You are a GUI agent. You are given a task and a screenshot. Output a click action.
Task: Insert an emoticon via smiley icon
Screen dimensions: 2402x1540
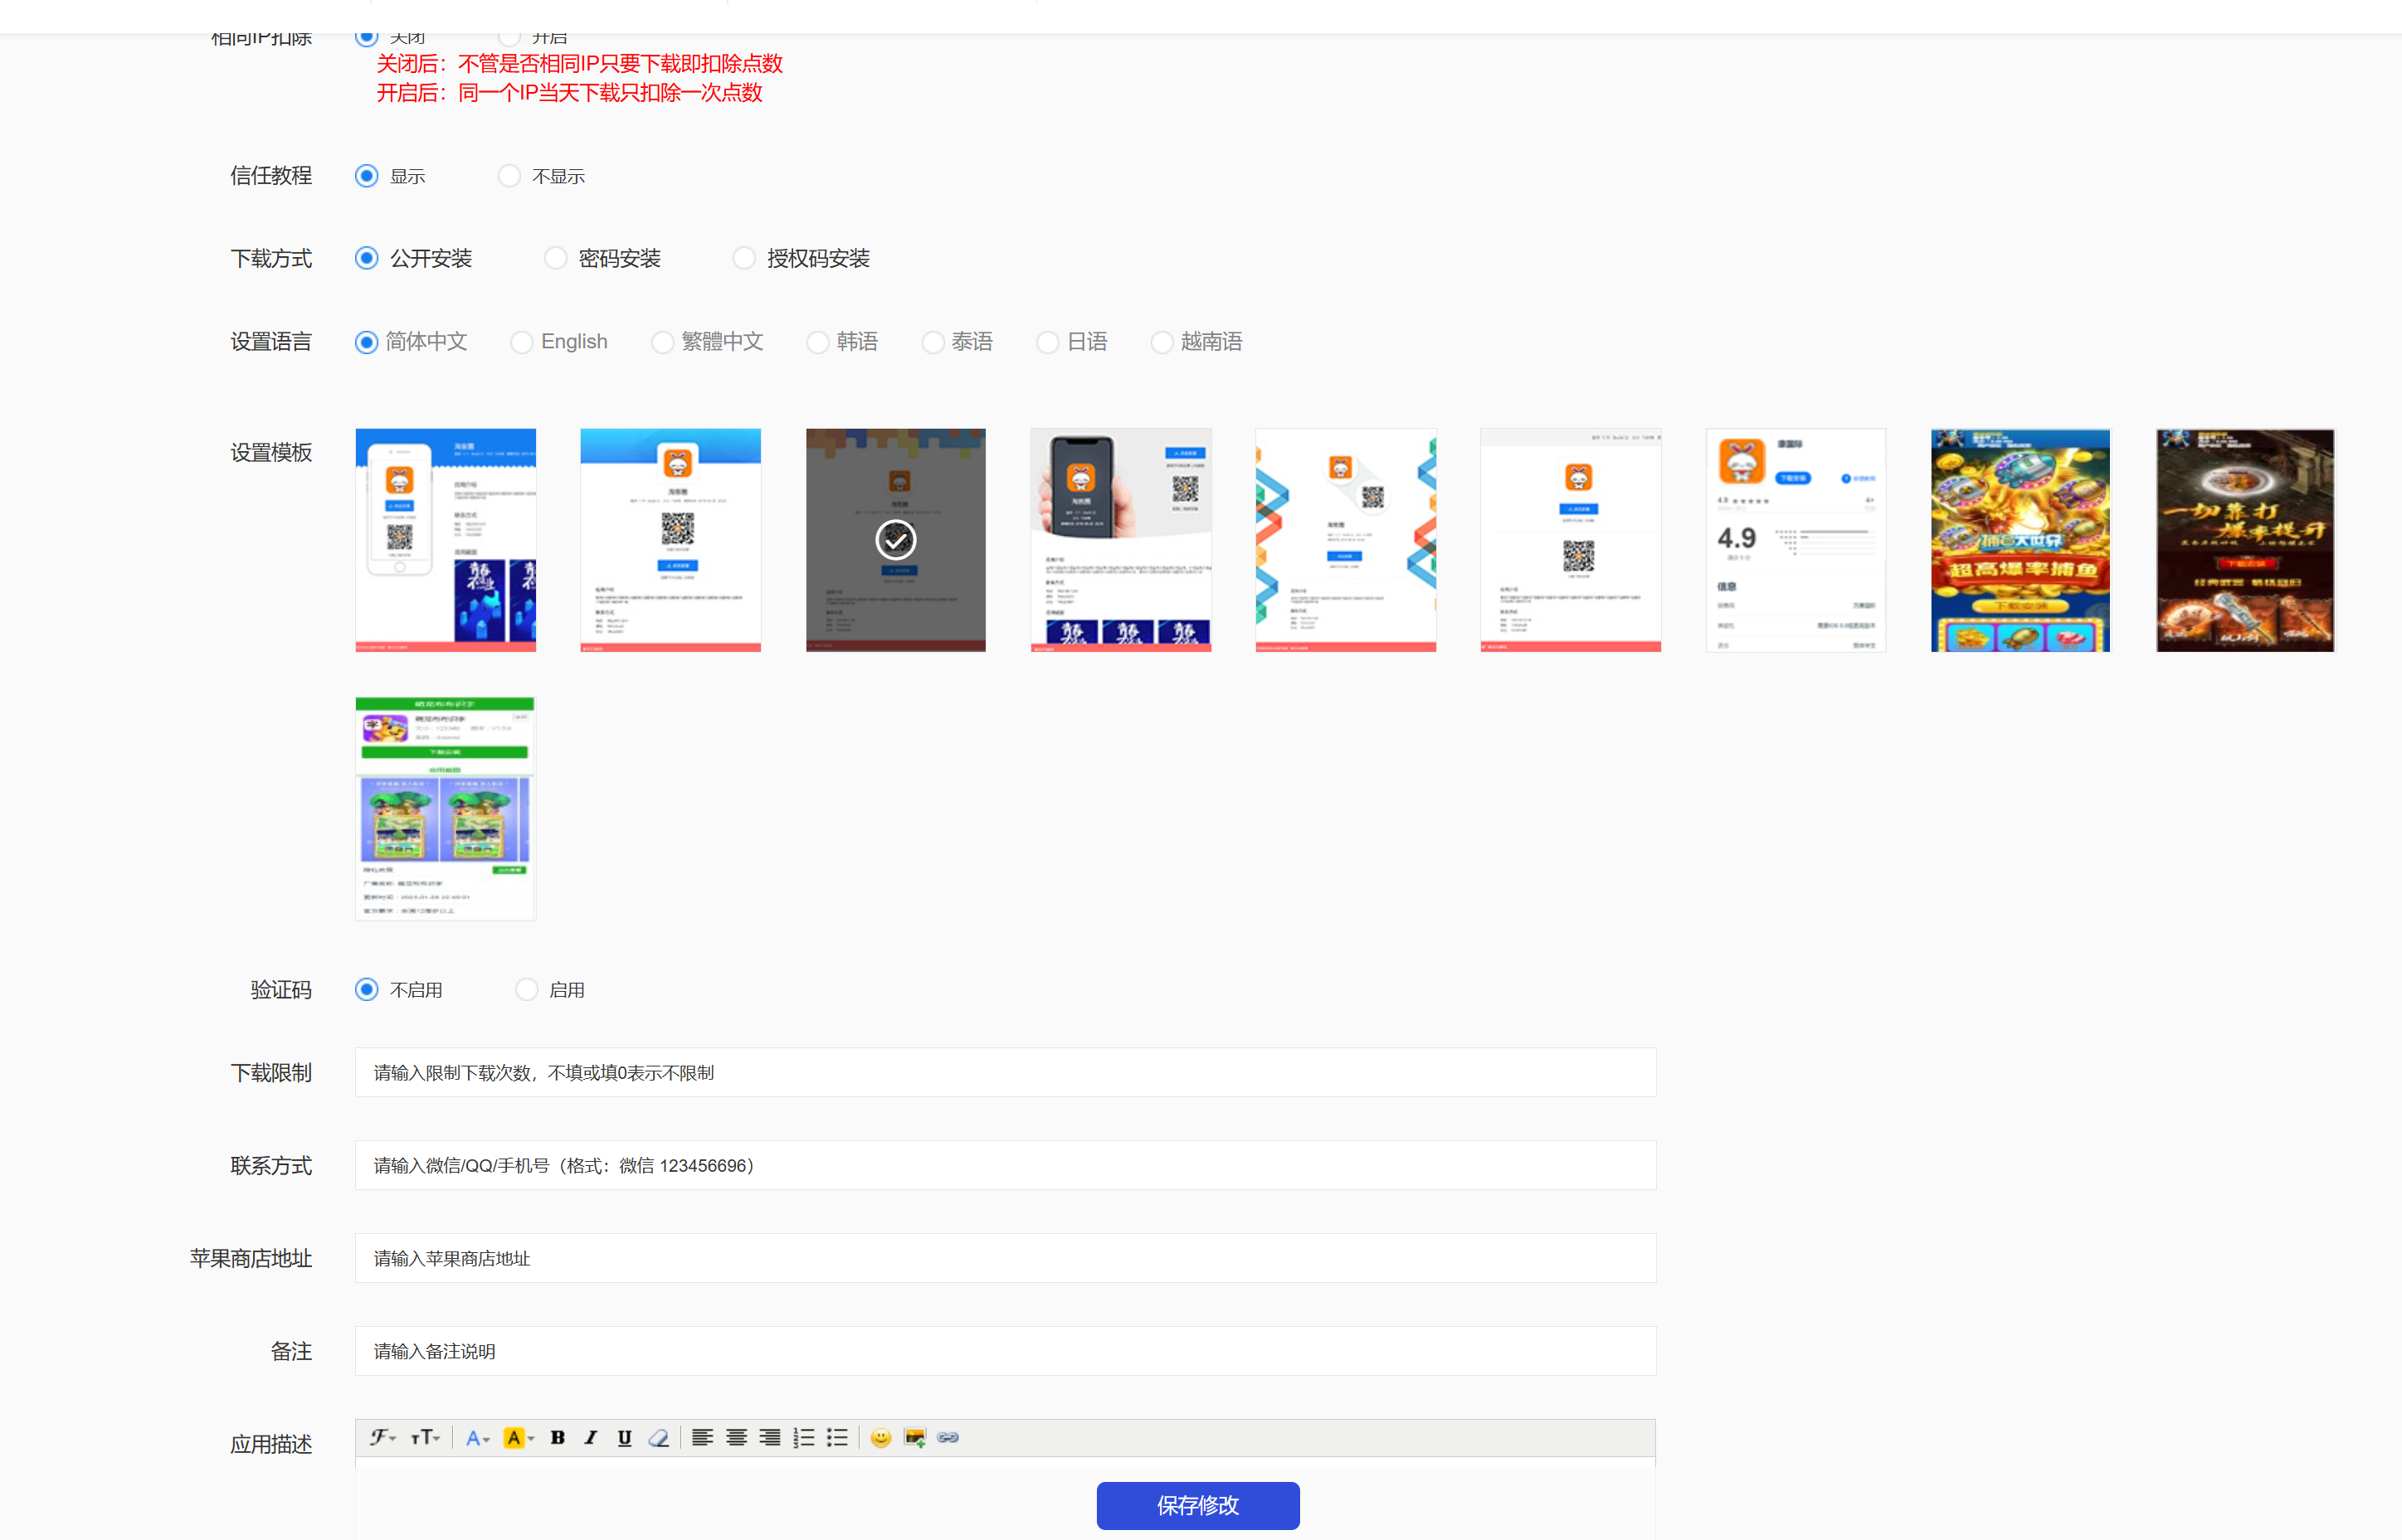(880, 1438)
